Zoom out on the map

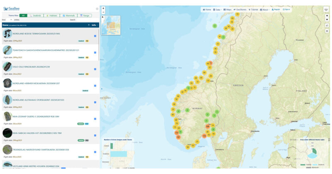[103, 12]
